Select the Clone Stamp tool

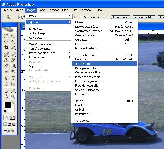pos(6,60)
